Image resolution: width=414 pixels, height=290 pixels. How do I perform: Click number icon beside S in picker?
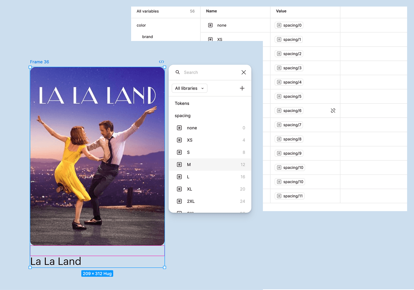[179, 152]
